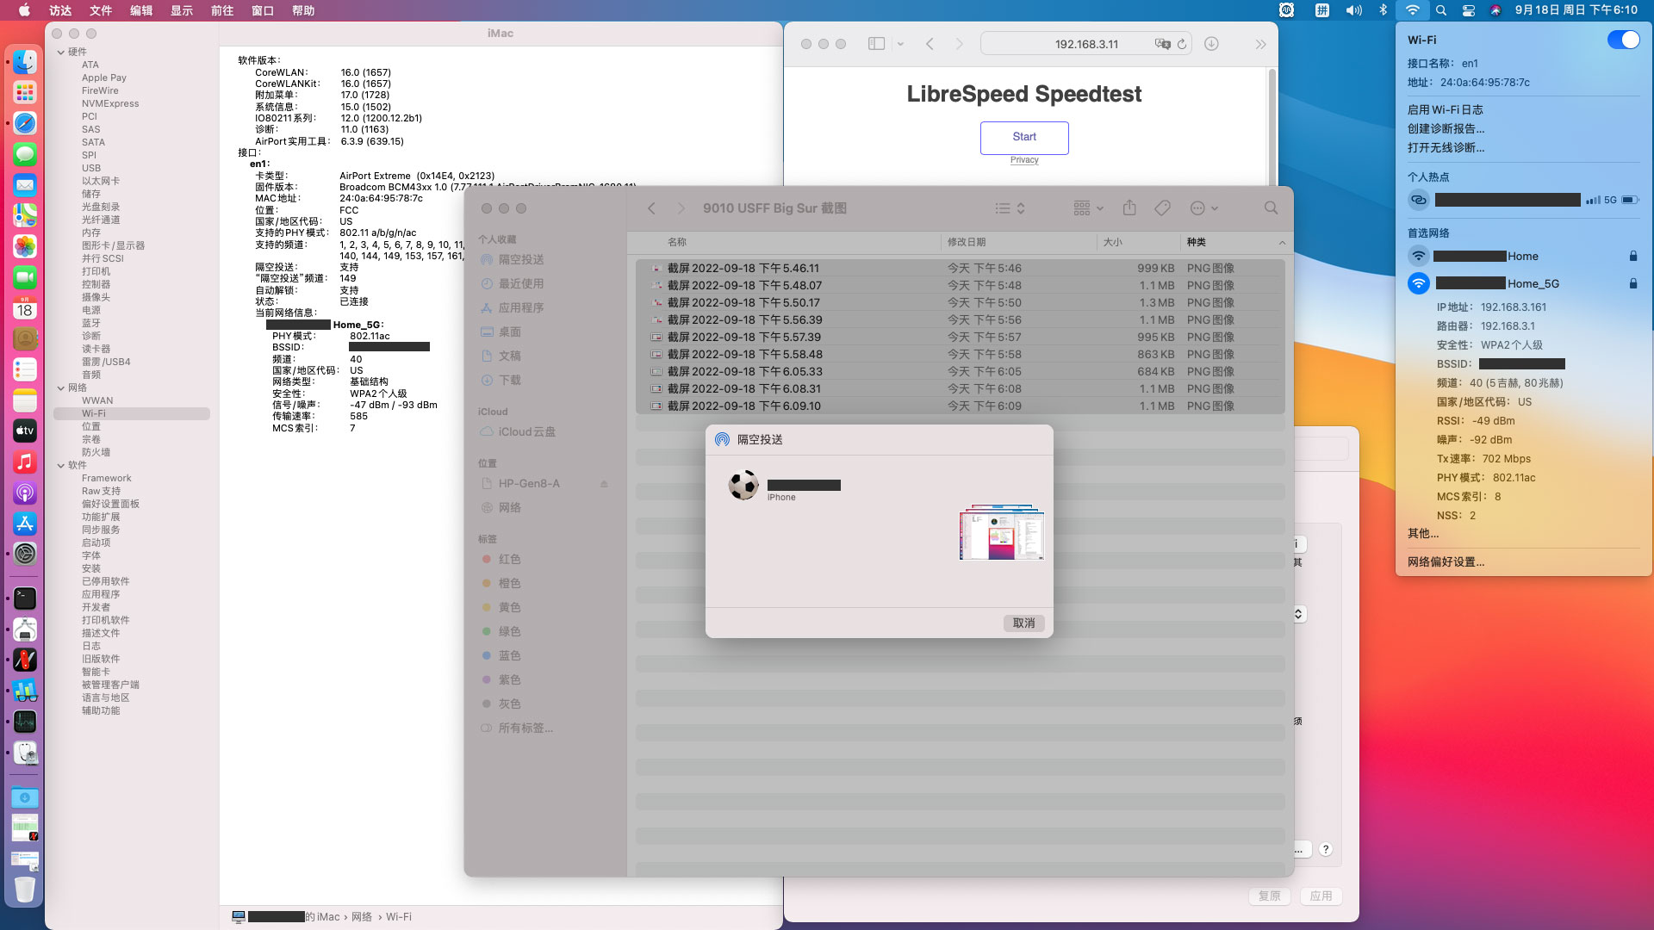Open Finder group-by dropdown
1654x930 pixels.
point(1088,208)
